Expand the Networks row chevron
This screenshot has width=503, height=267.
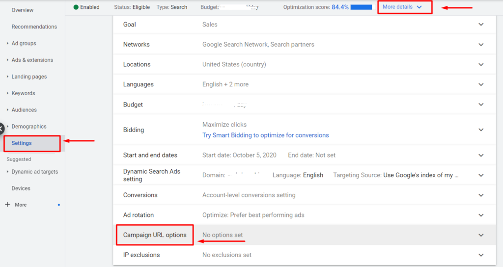click(481, 45)
